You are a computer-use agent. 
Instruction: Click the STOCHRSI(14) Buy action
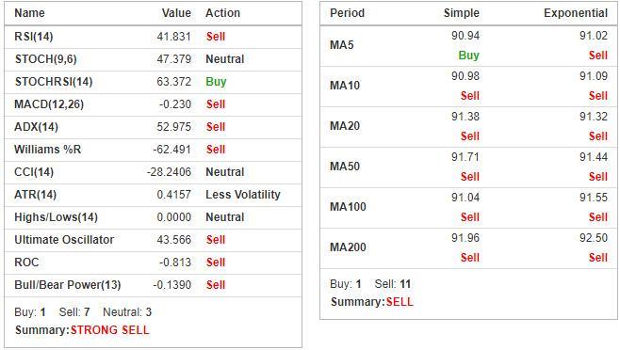coord(216,82)
